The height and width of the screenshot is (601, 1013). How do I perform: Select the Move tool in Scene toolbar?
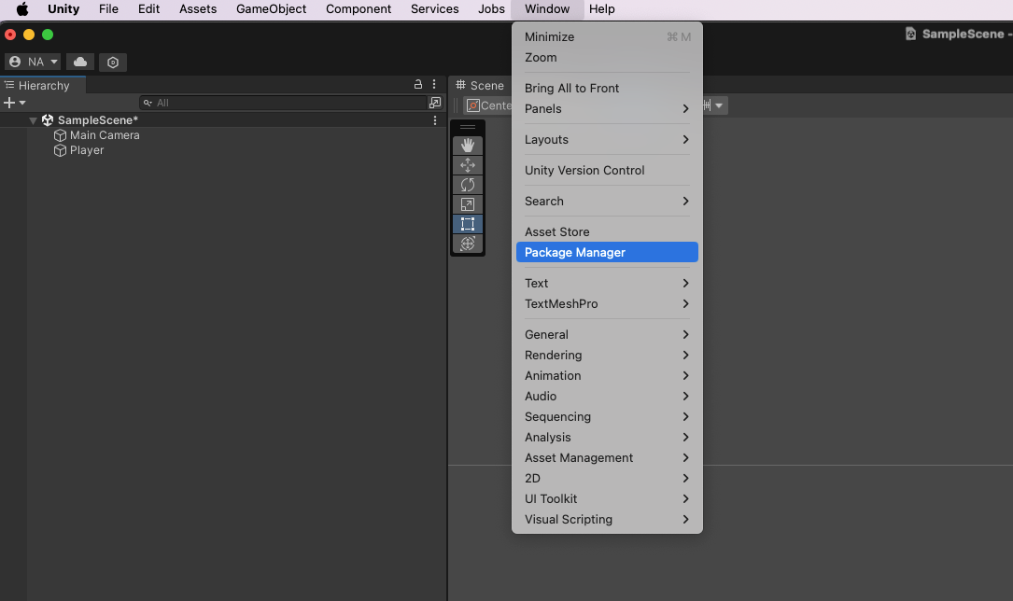pyautogui.click(x=468, y=165)
